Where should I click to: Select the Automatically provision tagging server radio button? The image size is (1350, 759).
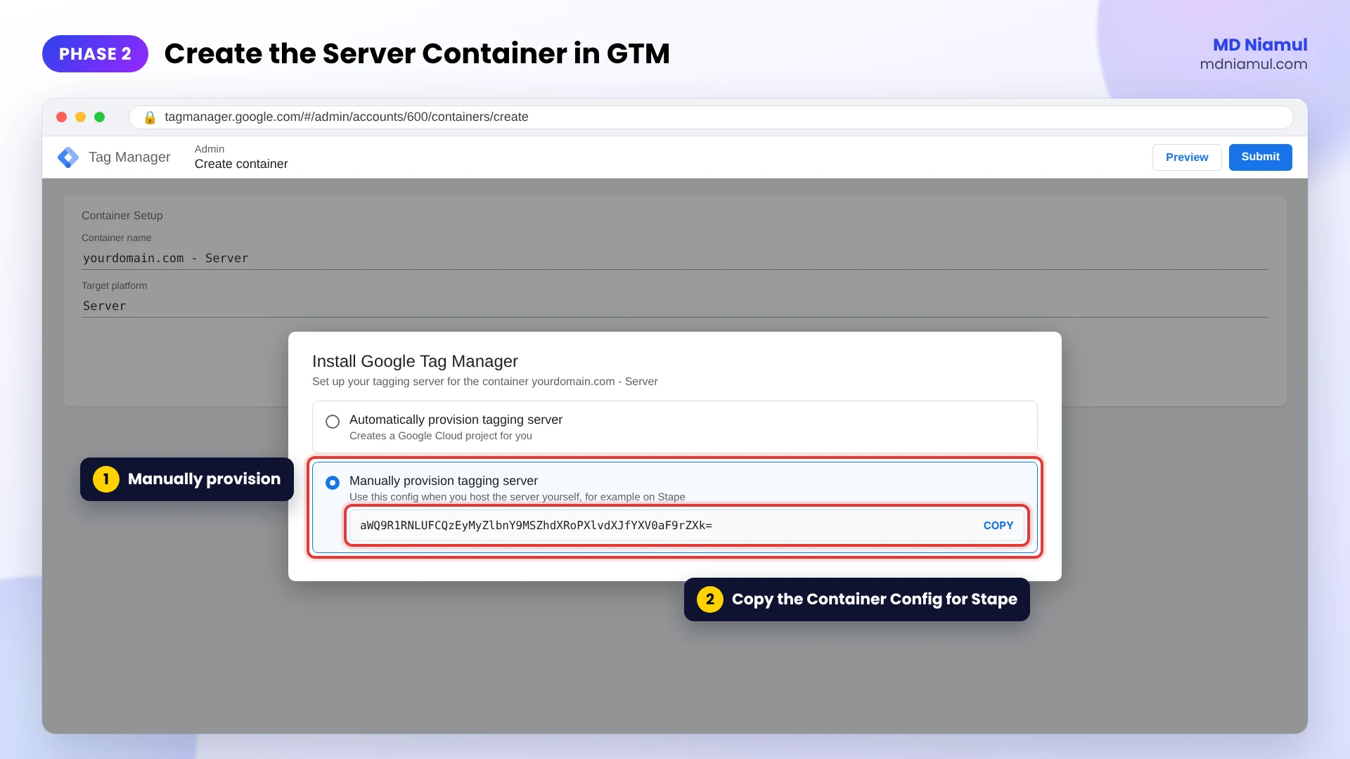(x=333, y=422)
